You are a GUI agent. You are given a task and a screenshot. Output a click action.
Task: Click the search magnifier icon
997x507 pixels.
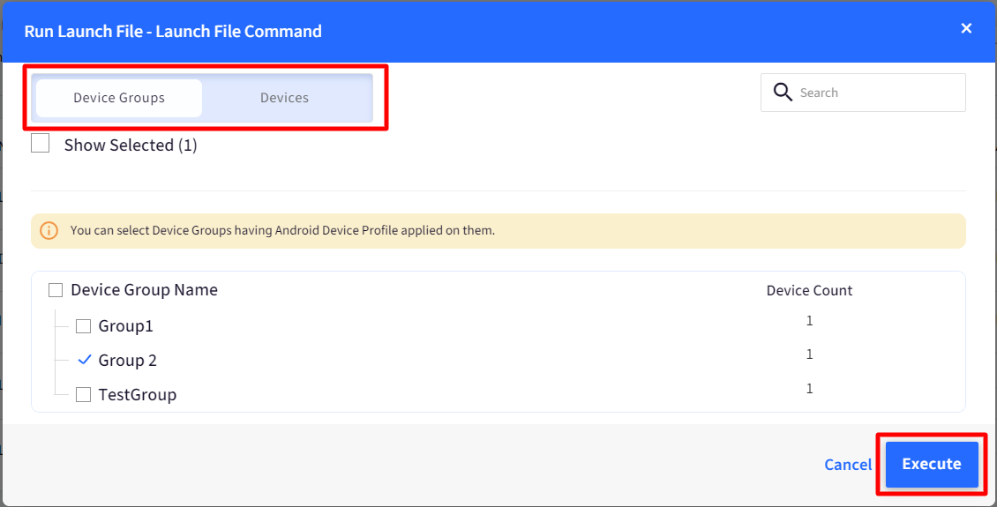tap(783, 93)
